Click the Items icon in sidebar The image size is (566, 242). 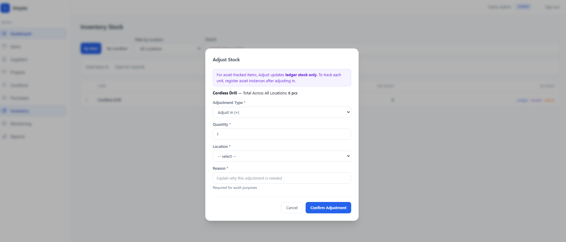(4, 46)
